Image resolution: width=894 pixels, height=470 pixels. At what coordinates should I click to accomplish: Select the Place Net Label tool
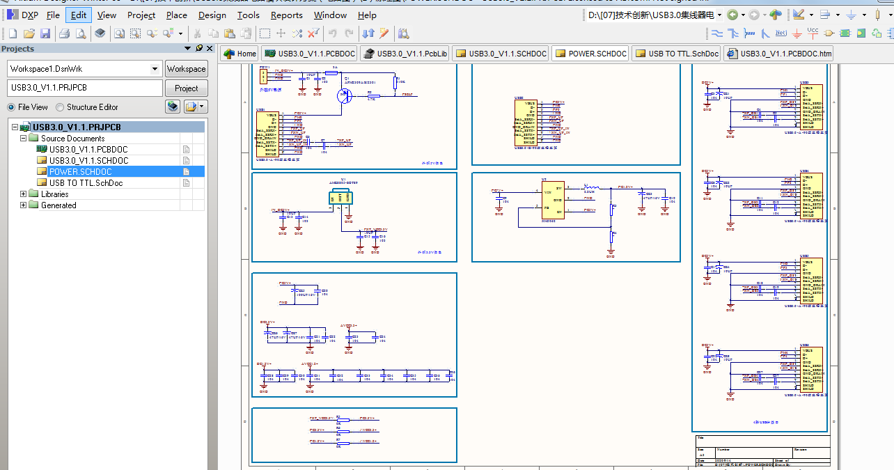click(x=781, y=33)
